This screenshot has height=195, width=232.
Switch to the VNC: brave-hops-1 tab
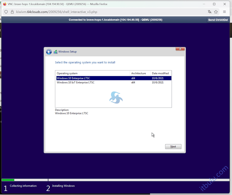tap(58, 4)
